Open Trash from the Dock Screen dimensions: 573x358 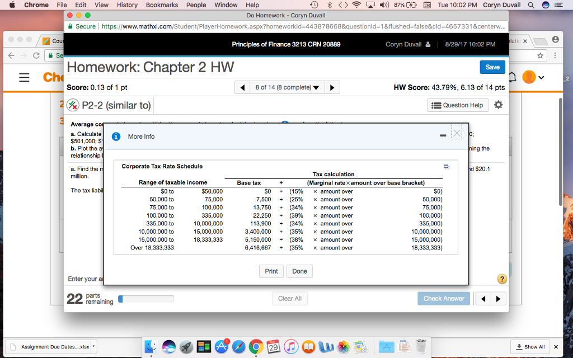pos(421,346)
